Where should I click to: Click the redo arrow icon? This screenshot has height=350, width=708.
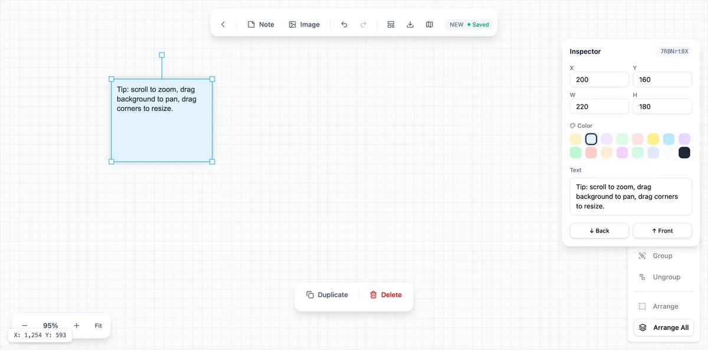(x=363, y=25)
